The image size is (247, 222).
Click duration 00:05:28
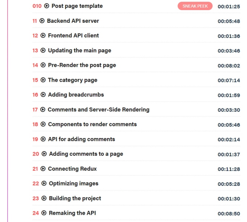click(229, 184)
